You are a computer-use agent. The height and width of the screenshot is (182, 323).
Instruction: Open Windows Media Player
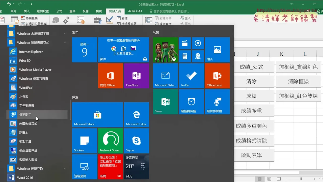[x=37, y=70]
